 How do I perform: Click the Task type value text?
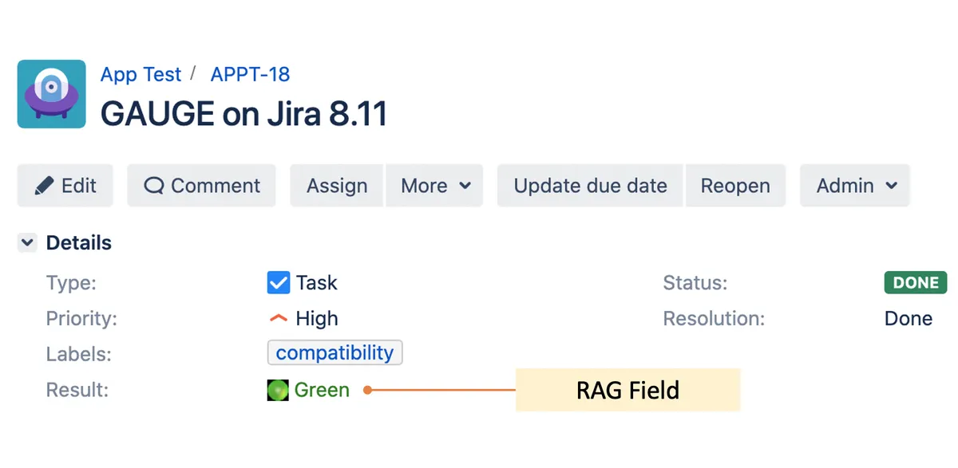click(317, 283)
